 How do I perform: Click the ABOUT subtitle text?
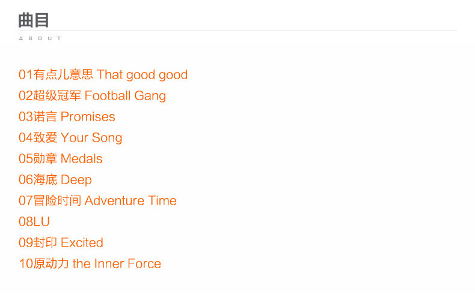40,38
